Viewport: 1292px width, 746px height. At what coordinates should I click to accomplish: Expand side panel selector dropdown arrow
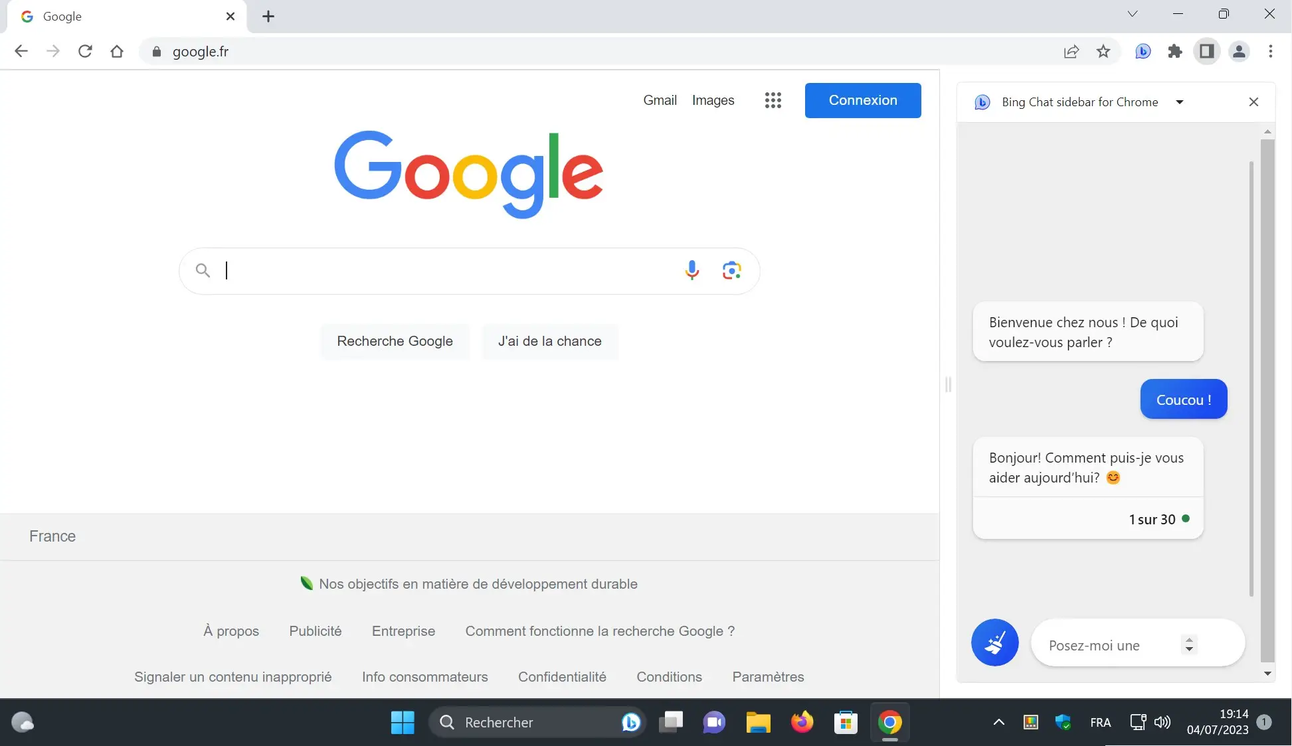click(x=1180, y=102)
